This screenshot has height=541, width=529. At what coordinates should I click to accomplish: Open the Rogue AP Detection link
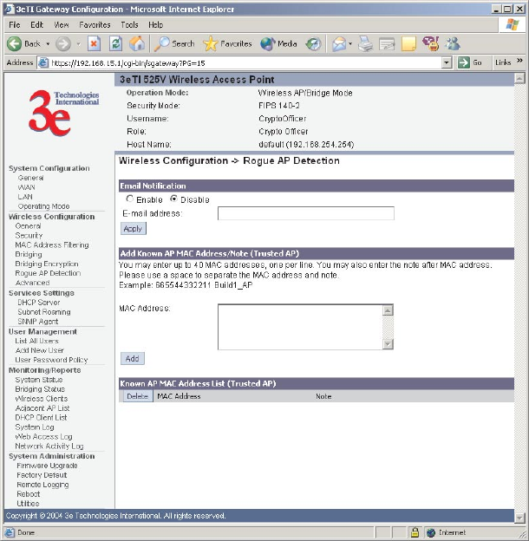[48, 273]
